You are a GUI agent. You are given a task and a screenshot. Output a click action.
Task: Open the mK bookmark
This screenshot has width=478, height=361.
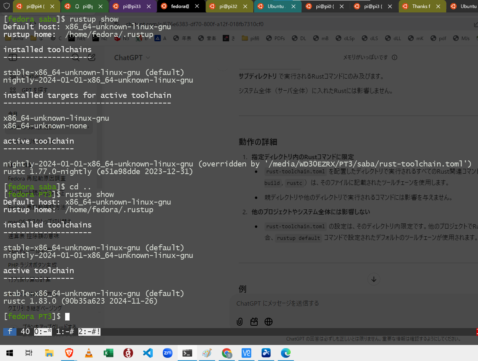[416, 39]
